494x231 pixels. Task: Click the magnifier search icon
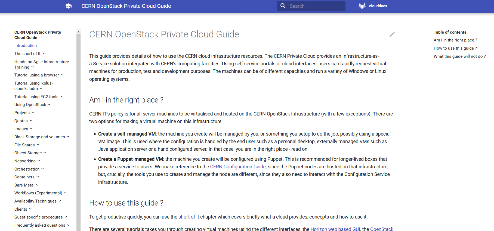click(x=283, y=6)
